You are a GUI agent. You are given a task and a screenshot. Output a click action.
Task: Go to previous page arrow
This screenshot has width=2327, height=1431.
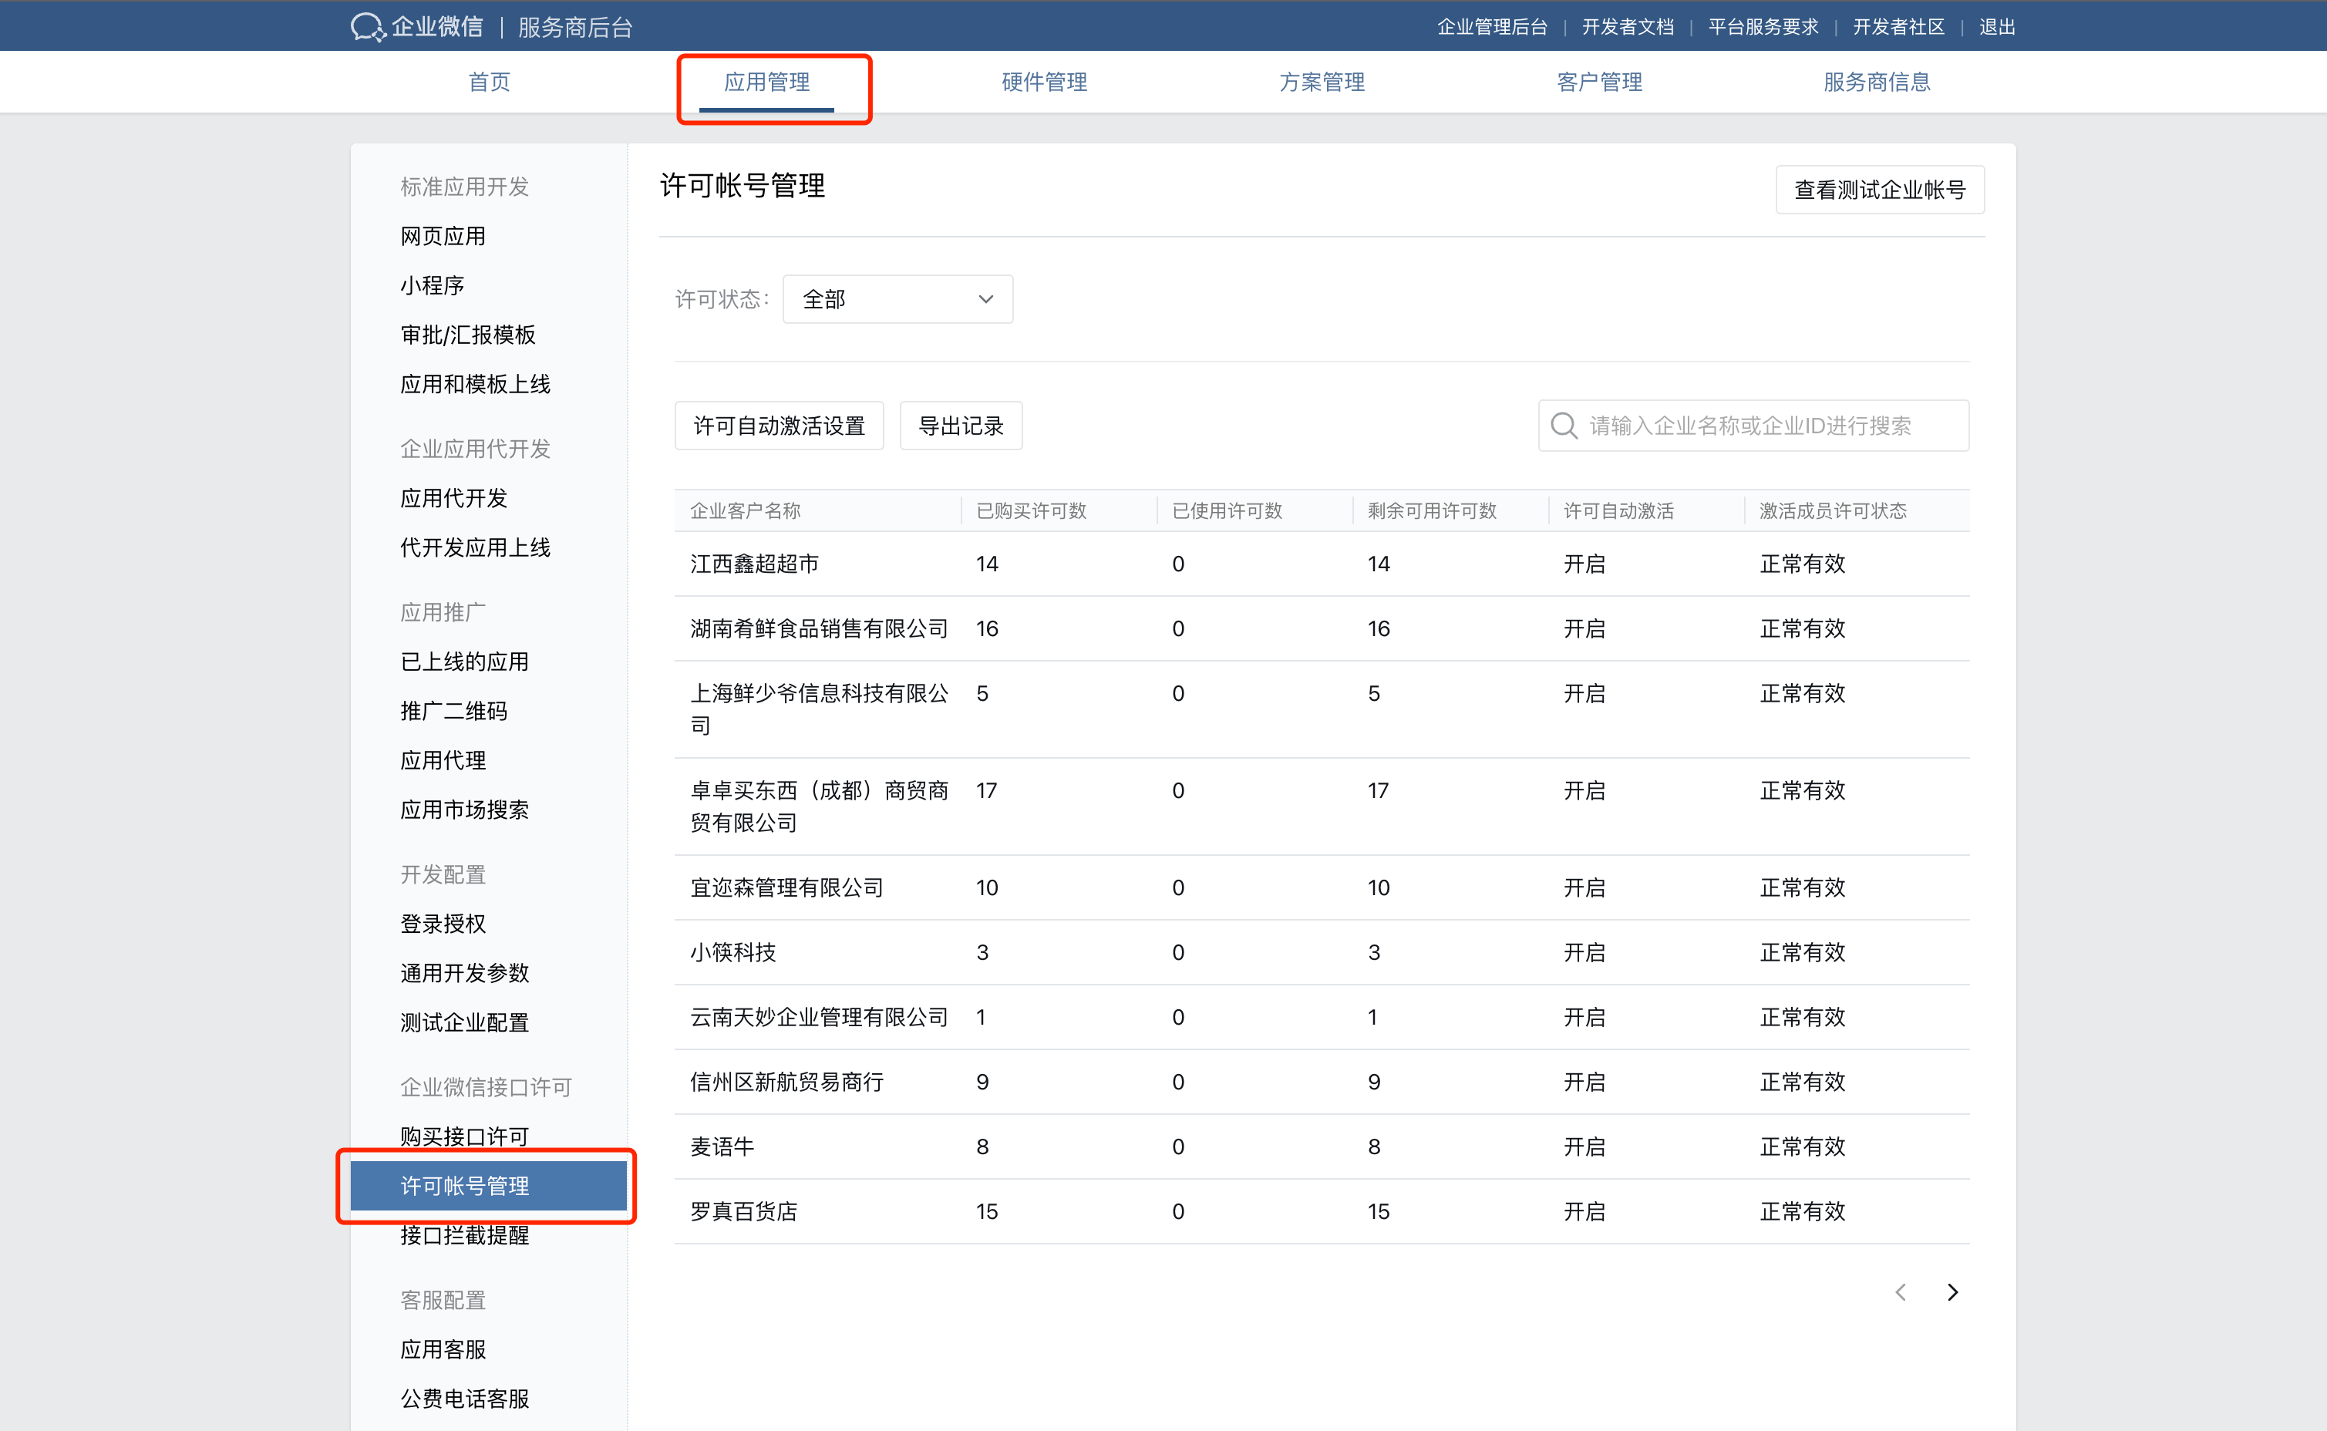1900,1292
